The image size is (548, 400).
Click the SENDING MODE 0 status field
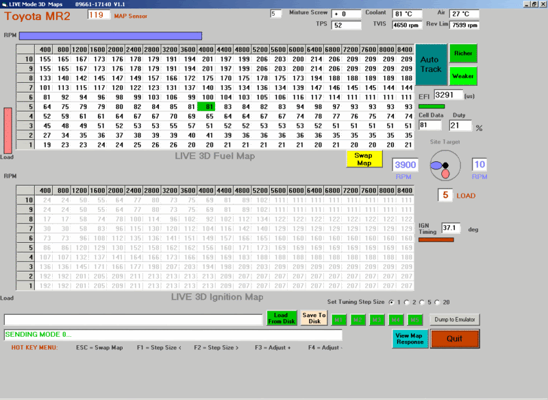point(173,335)
